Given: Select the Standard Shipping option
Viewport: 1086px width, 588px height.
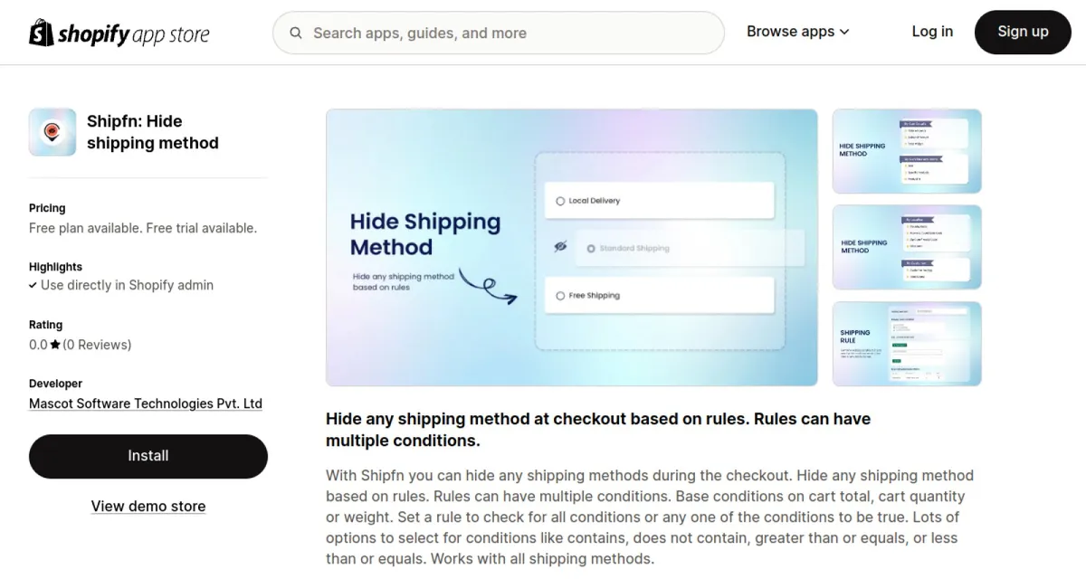Looking at the screenshot, I should click(592, 248).
